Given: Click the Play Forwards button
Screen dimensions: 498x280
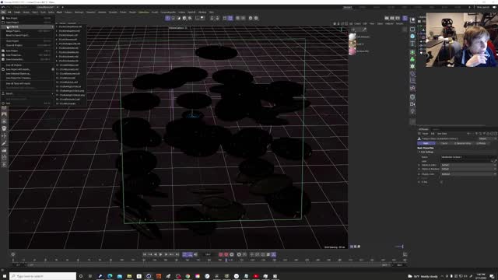Looking at the screenshot, I should [x=160, y=254].
